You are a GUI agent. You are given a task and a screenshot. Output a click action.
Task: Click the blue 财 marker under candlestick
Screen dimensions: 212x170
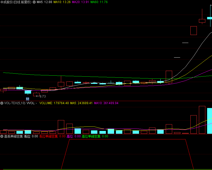click(x=27, y=99)
